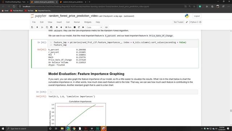Click the taskbar search box
The width and height of the screenshot is (232, 131).
[x=26, y=128]
